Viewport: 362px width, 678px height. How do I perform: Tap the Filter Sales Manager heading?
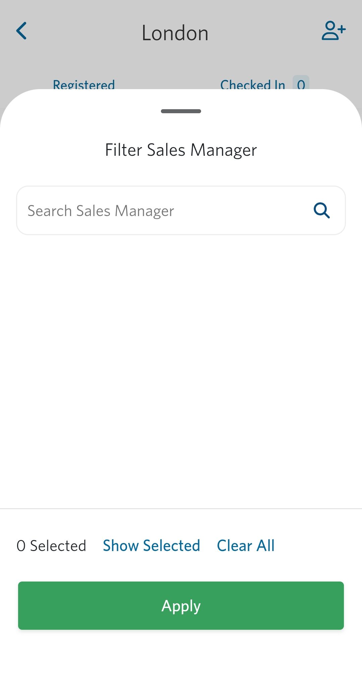[181, 150]
